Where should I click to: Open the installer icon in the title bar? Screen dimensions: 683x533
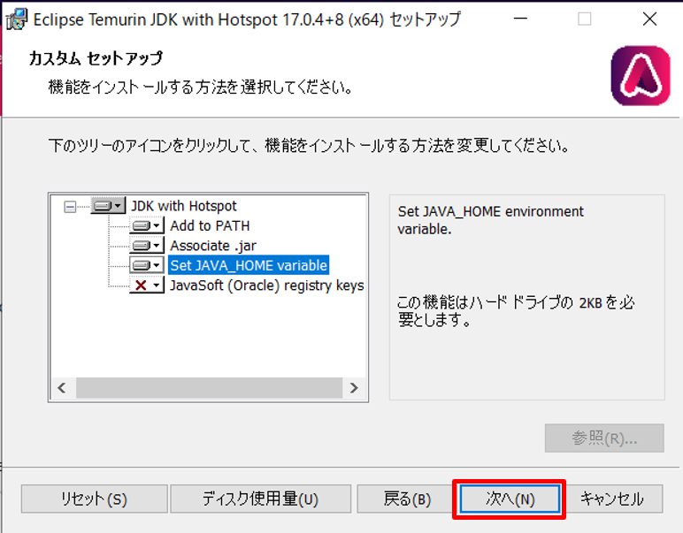point(17,19)
